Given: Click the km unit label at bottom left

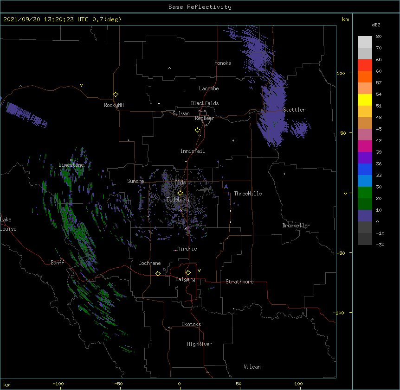Looking at the screenshot, I should 7,384.
